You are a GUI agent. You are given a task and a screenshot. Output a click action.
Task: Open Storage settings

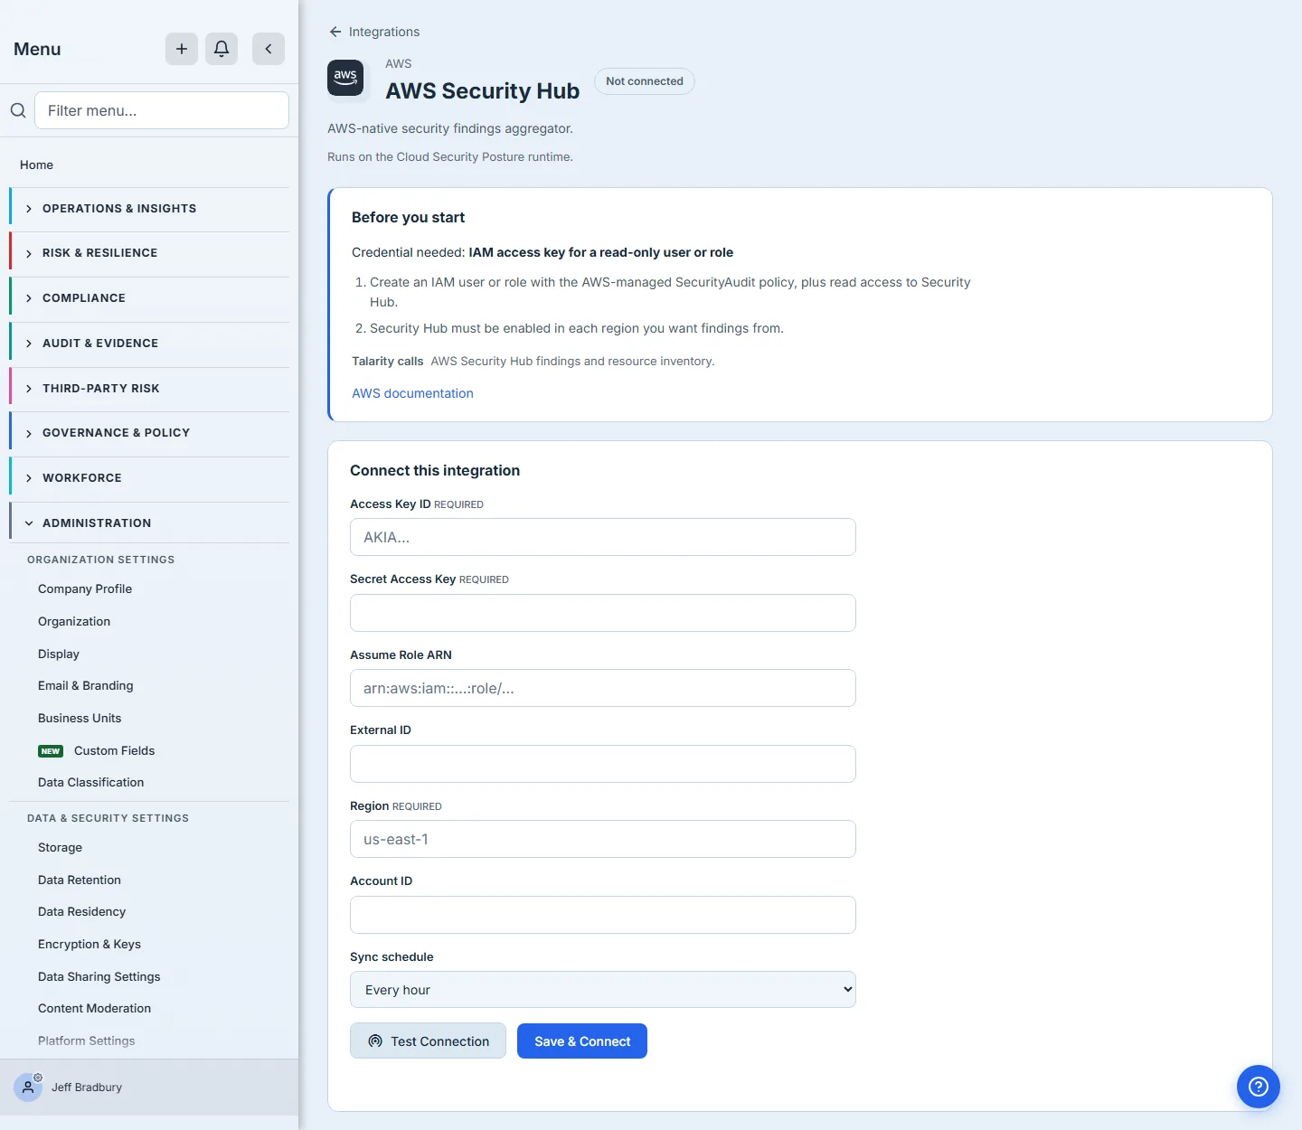coord(61,848)
